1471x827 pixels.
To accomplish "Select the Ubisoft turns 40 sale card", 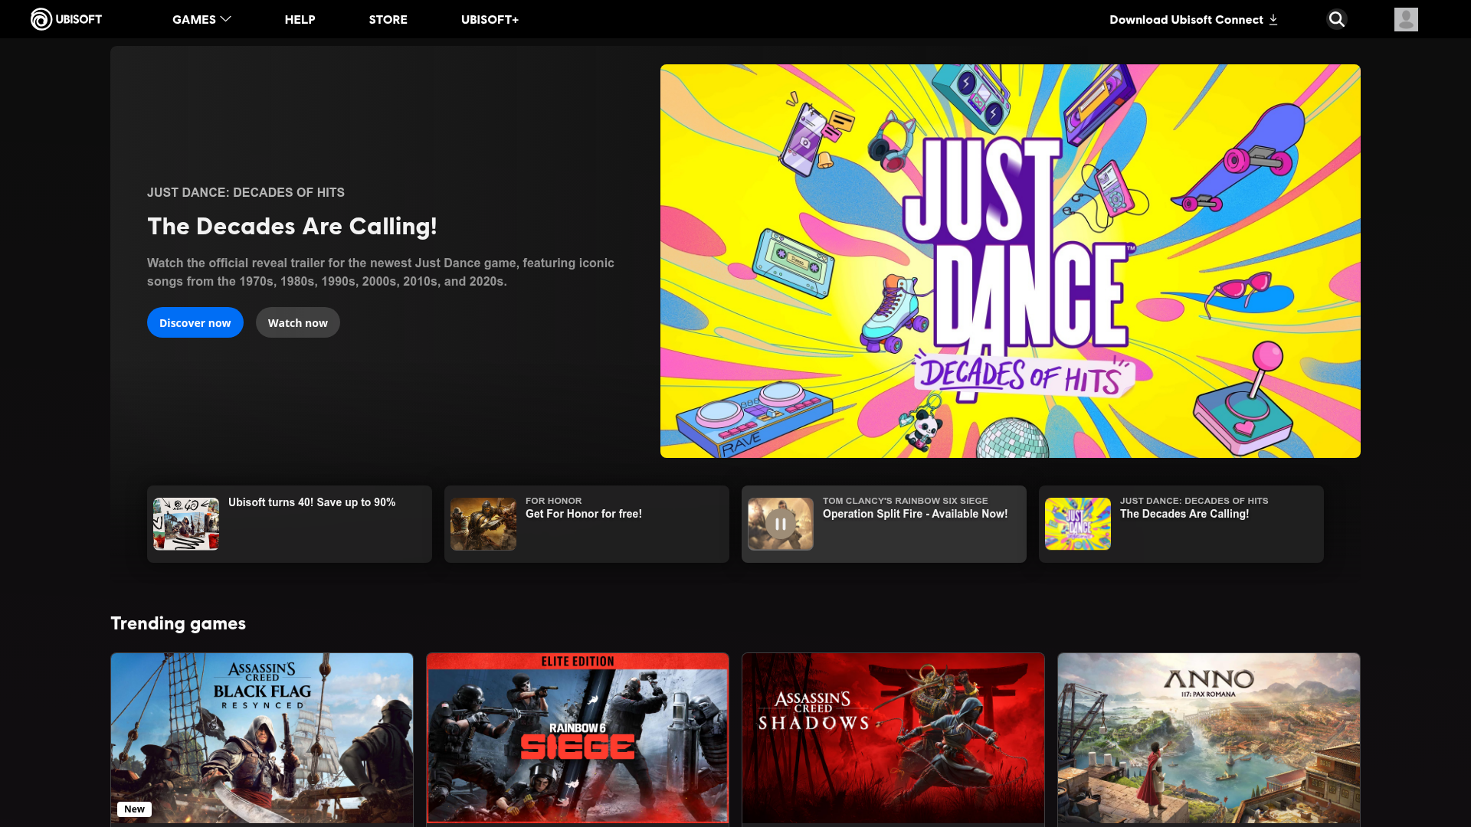I will point(290,524).
